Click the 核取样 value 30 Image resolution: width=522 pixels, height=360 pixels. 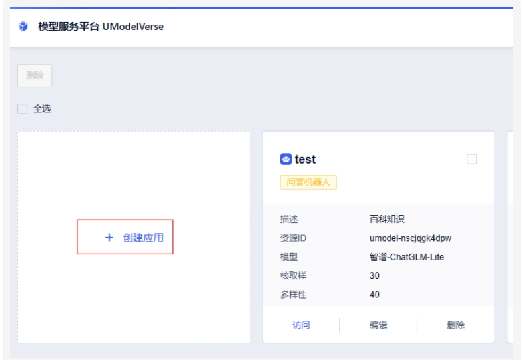(x=374, y=275)
